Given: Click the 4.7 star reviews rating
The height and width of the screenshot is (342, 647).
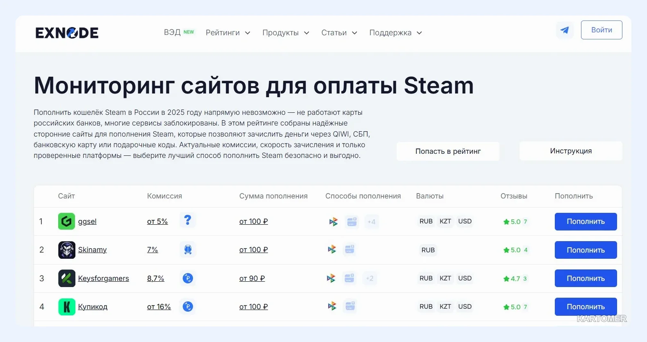Looking at the screenshot, I should (515, 279).
